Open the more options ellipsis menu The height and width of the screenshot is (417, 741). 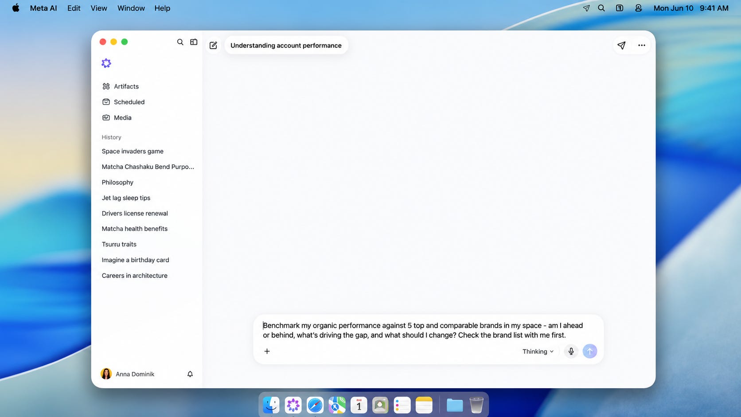pos(641,45)
